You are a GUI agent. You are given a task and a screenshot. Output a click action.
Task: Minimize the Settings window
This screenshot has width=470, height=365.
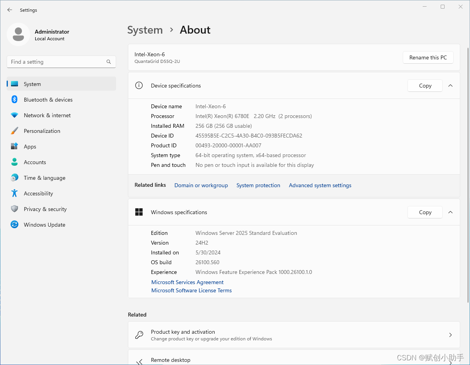425,7
